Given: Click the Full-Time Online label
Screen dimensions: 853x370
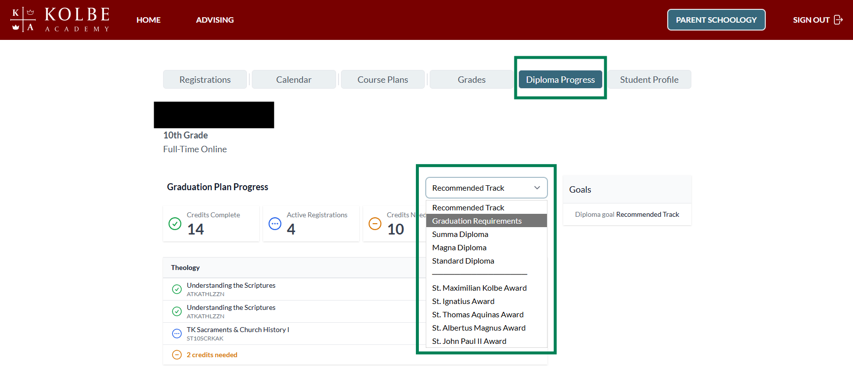Looking at the screenshot, I should (x=195, y=149).
